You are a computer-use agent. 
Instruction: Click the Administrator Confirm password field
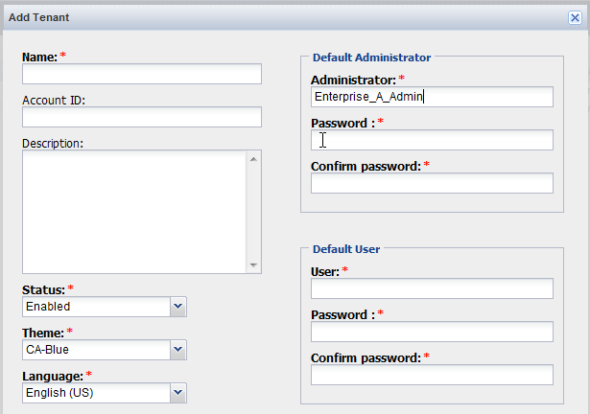click(x=432, y=183)
